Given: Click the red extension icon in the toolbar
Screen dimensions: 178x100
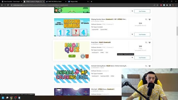Looking at the screenshot, I should coord(161,5).
